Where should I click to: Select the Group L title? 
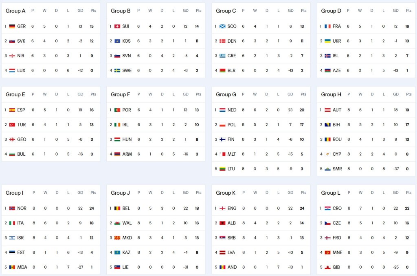(331, 193)
